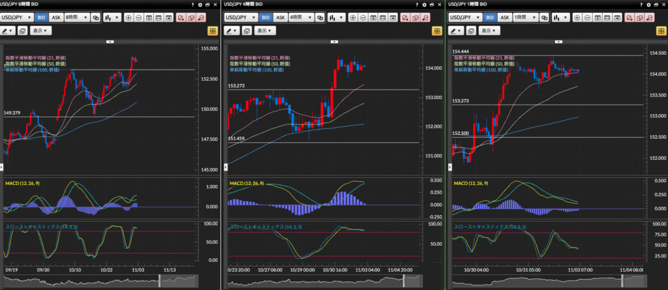
Task: Click yellow order panel icon in 4時間 chart
Action: pyautogui.click(x=436, y=31)
